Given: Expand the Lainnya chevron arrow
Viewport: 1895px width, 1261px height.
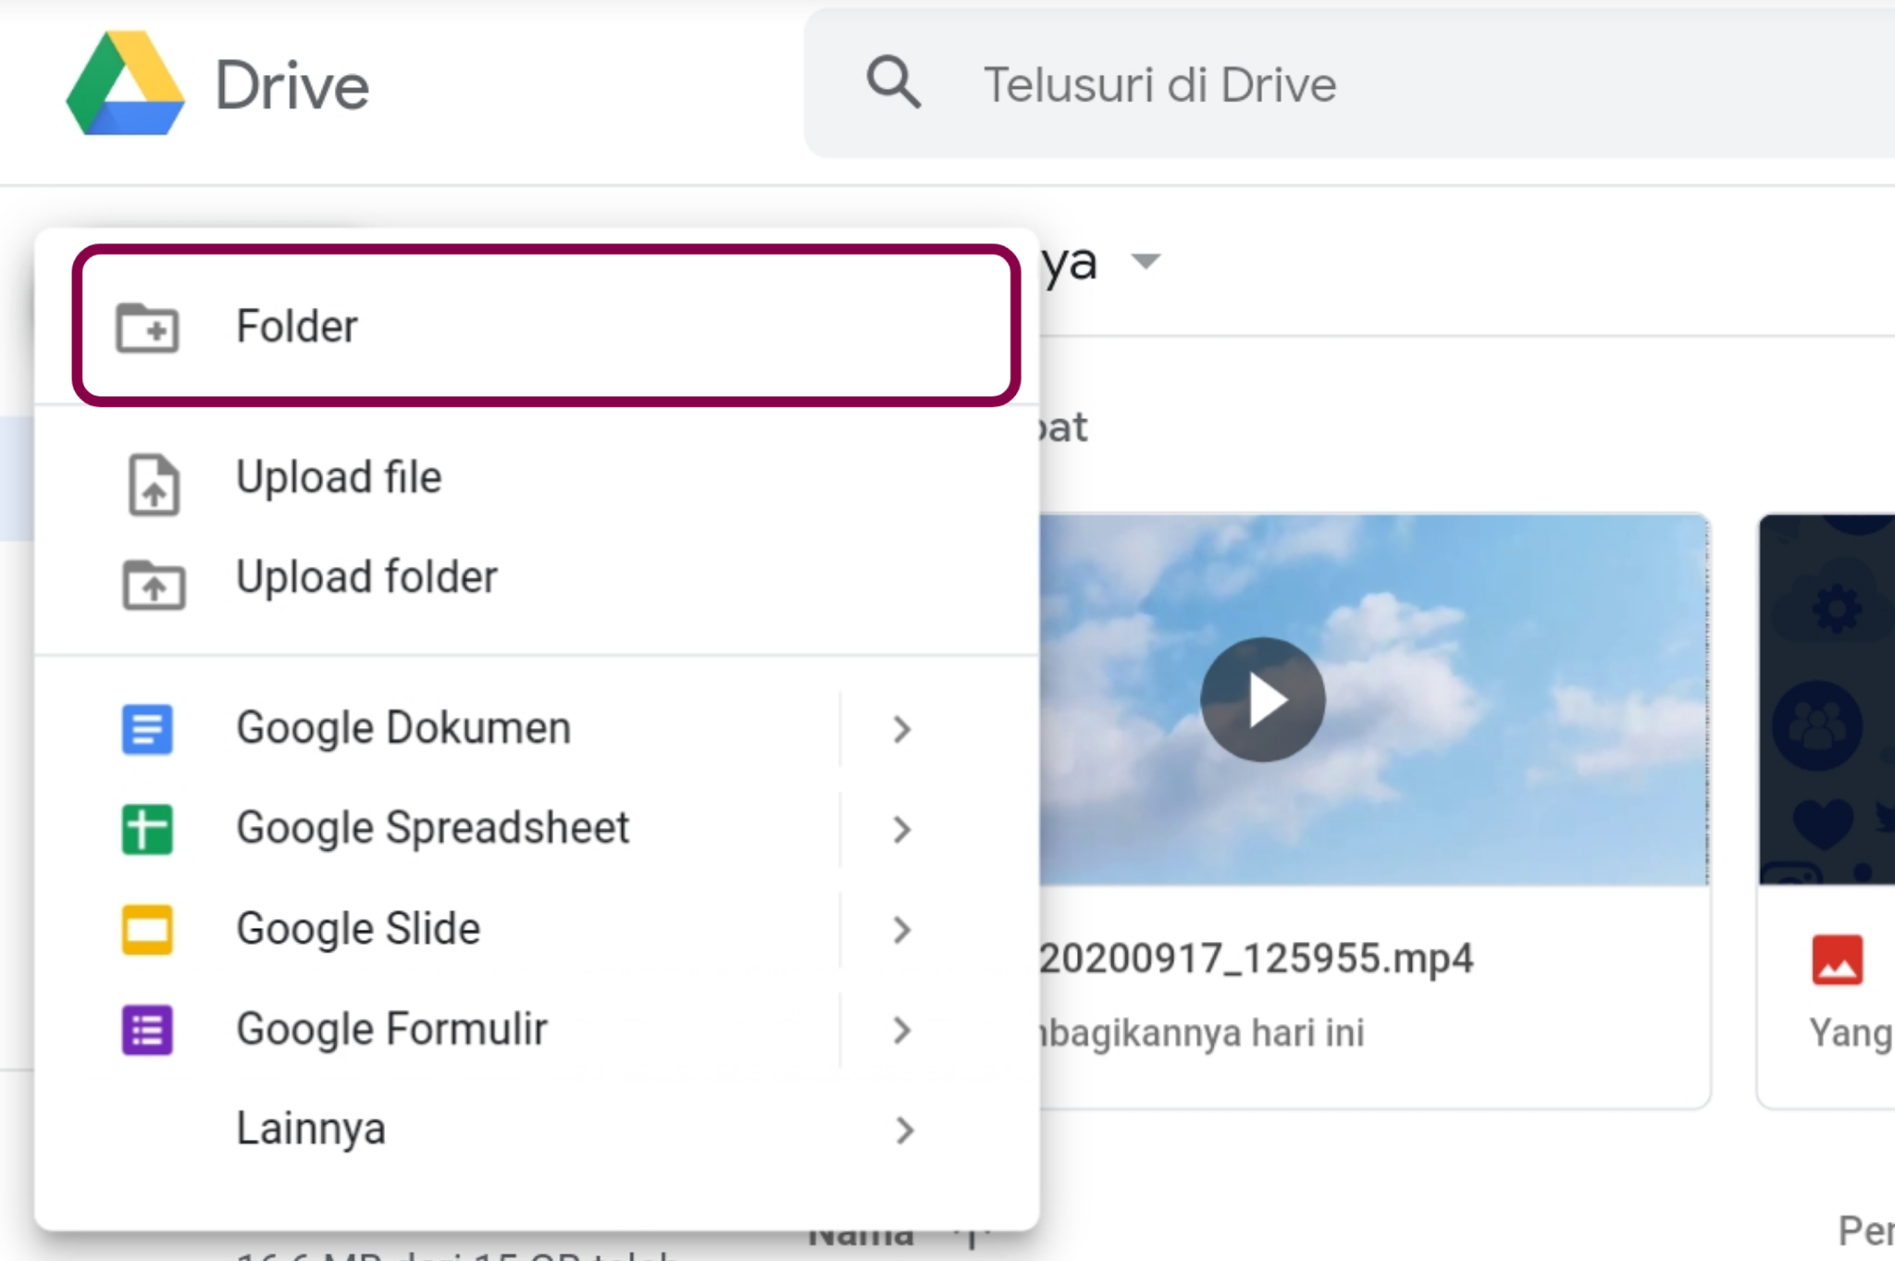Looking at the screenshot, I should click(905, 1131).
